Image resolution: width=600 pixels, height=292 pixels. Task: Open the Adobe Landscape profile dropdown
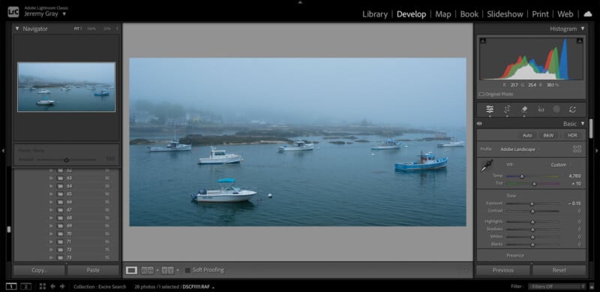(x=520, y=149)
